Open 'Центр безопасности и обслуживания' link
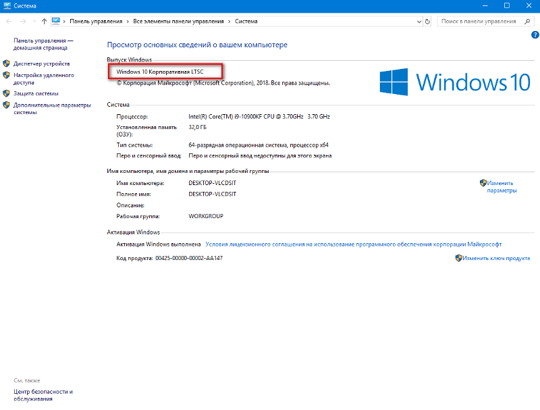 pos(43,395)
